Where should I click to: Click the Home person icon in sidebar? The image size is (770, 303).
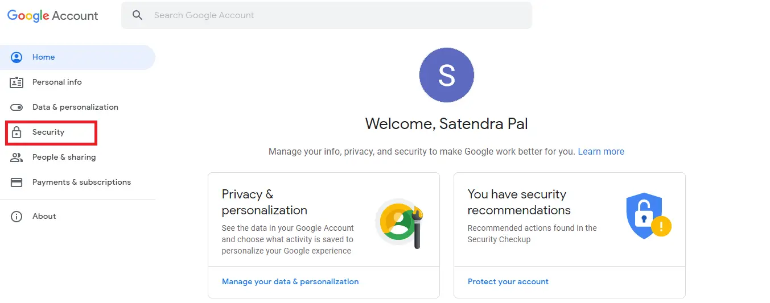(17, 57)
